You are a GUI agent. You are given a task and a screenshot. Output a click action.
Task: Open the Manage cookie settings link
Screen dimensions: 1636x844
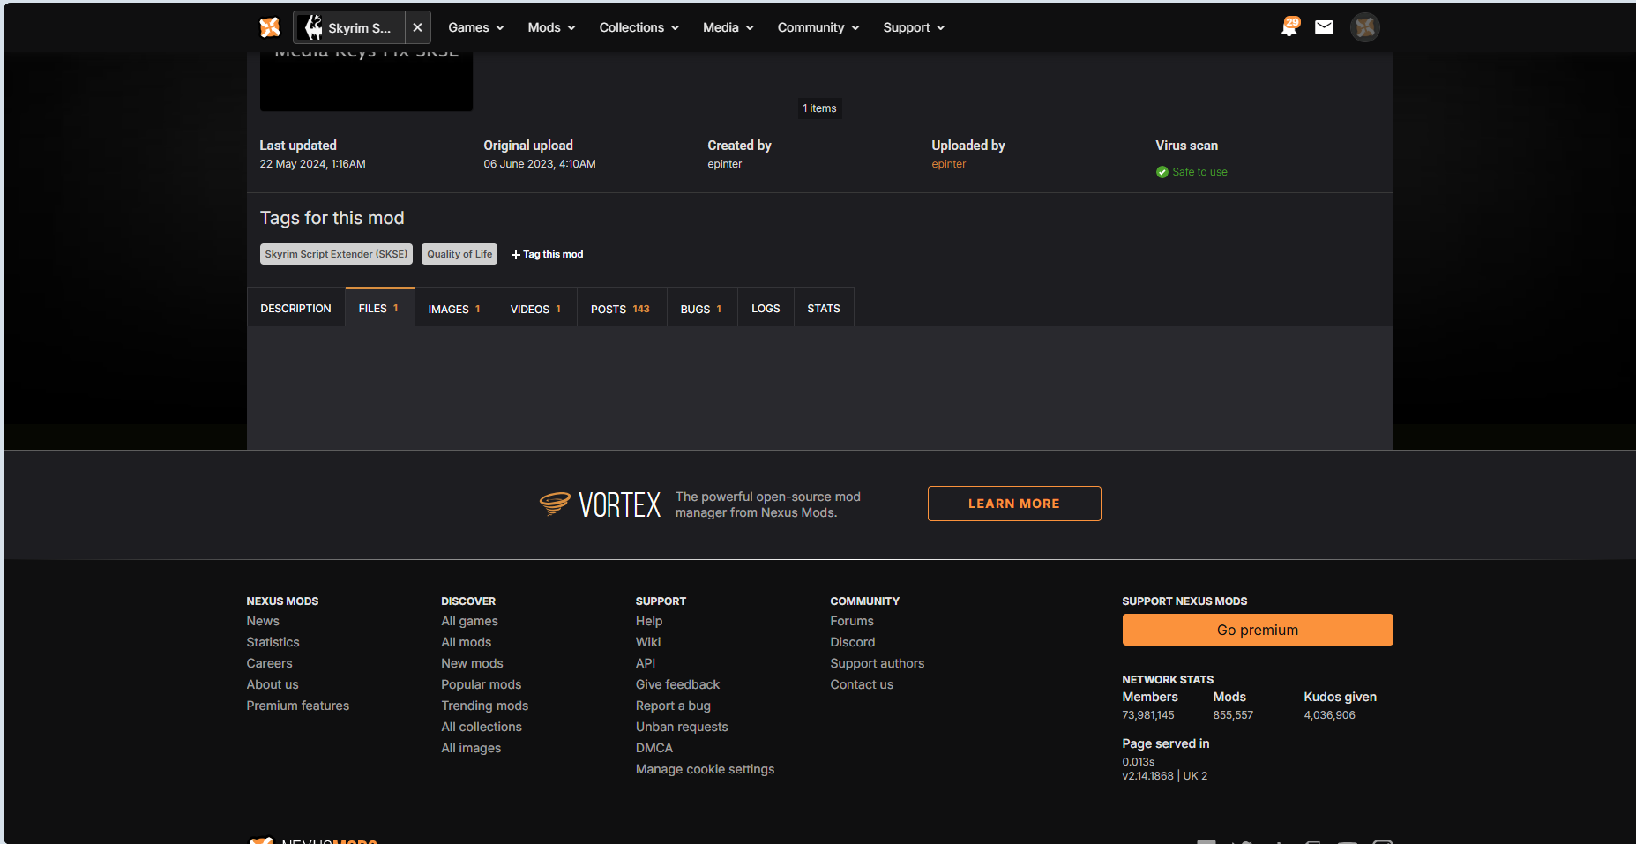coord(706,769)
